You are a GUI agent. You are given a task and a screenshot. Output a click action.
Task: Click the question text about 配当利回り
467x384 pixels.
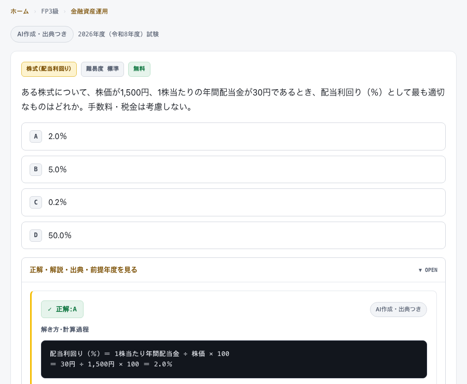(233, 100)
